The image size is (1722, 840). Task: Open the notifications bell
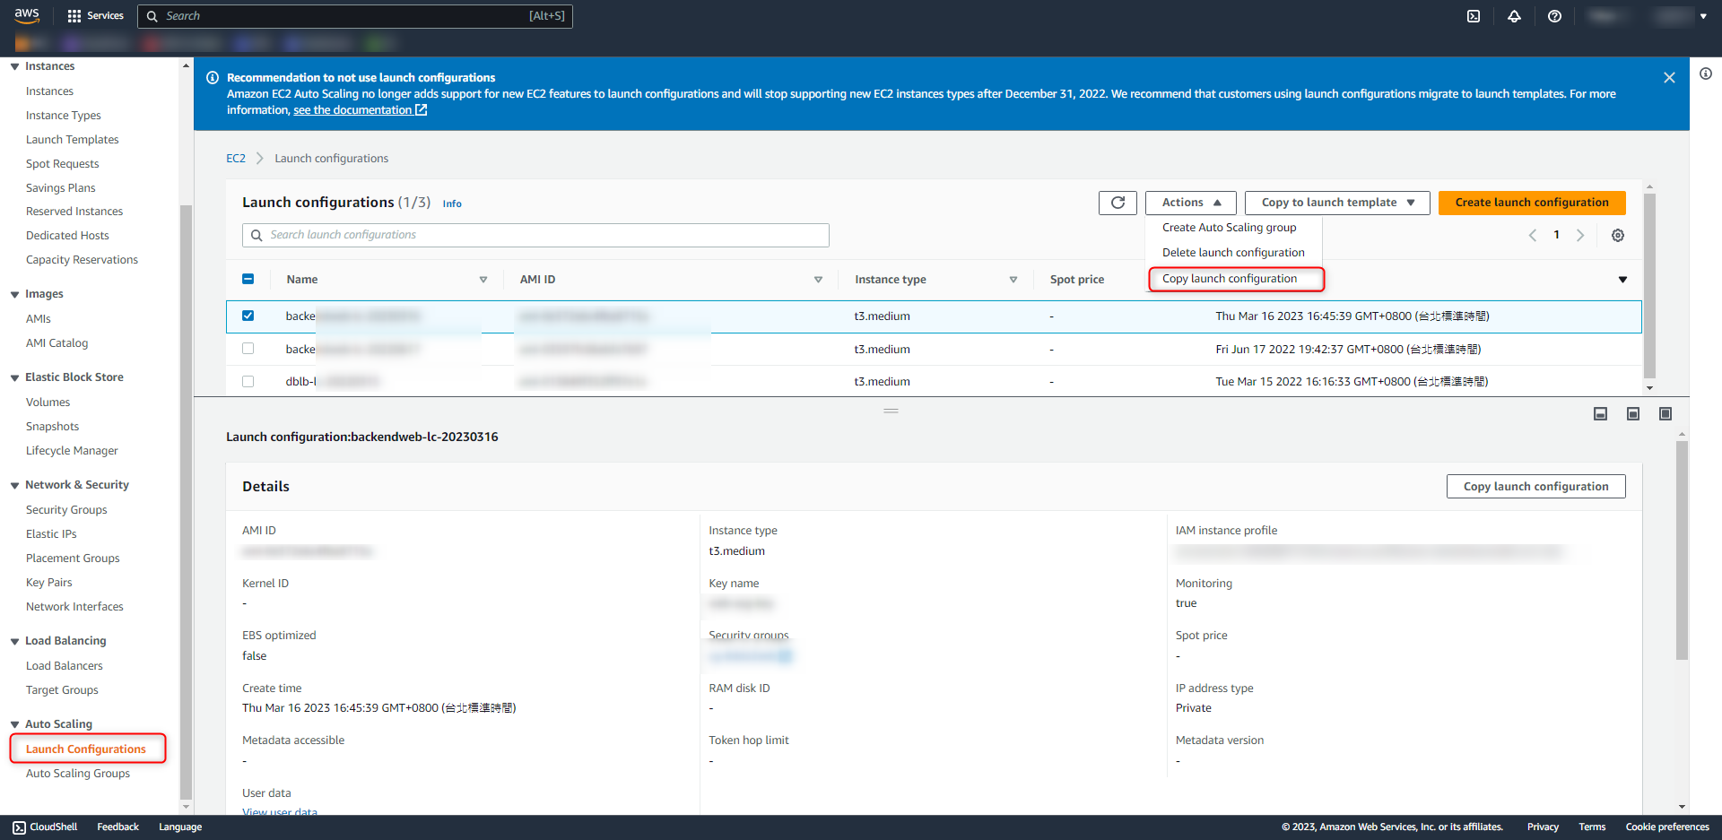pos(1514,16)
